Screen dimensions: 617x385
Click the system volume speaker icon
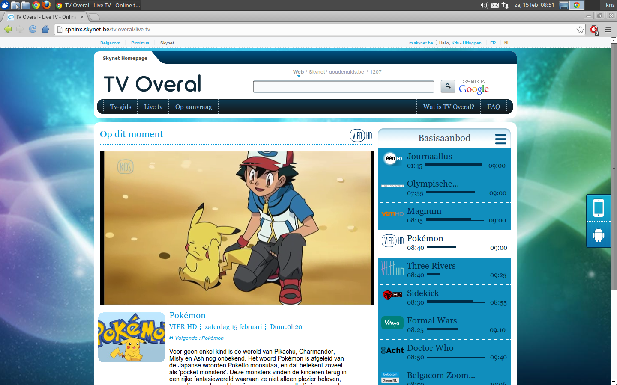[x=484, y=5]
